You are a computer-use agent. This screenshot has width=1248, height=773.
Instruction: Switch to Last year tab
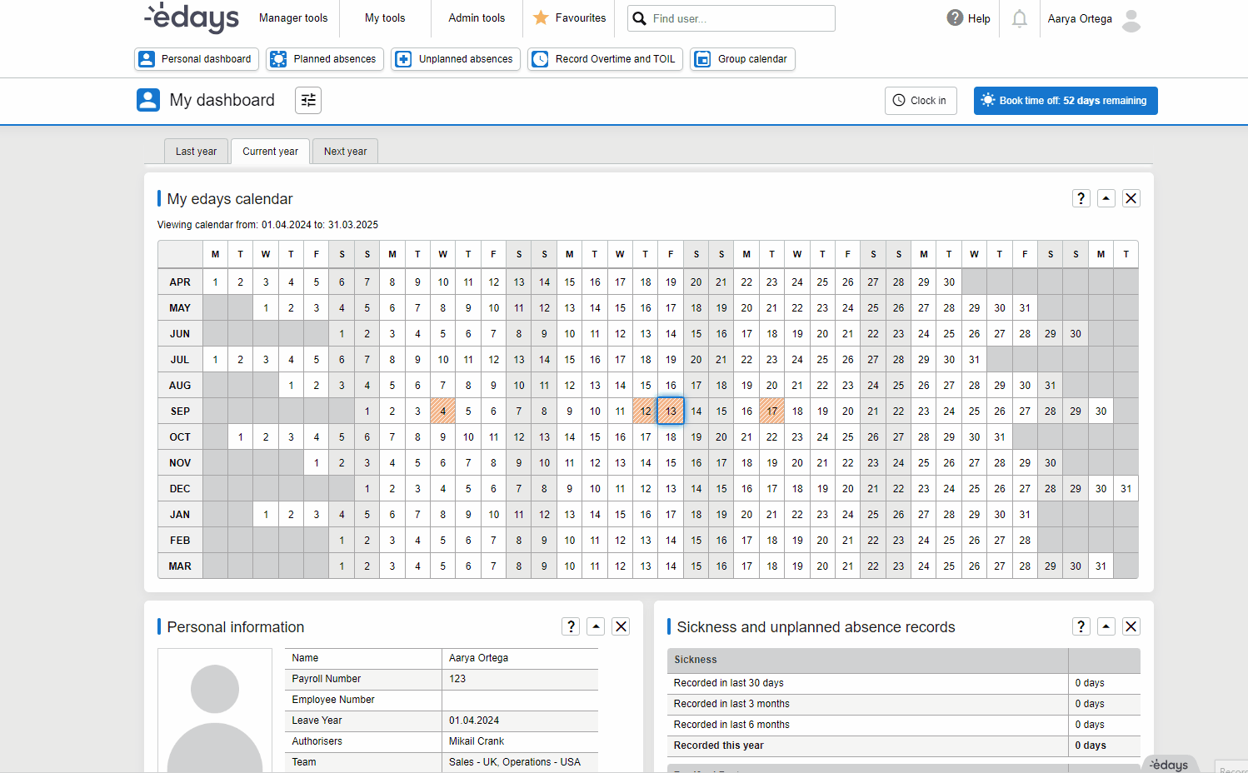pos(196,152)
